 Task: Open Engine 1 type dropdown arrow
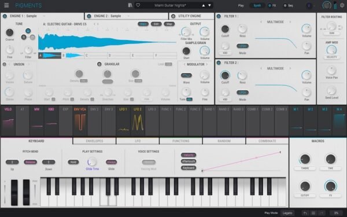(x=44, y=16)
